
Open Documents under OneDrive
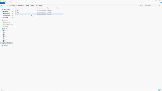[7, 22]
